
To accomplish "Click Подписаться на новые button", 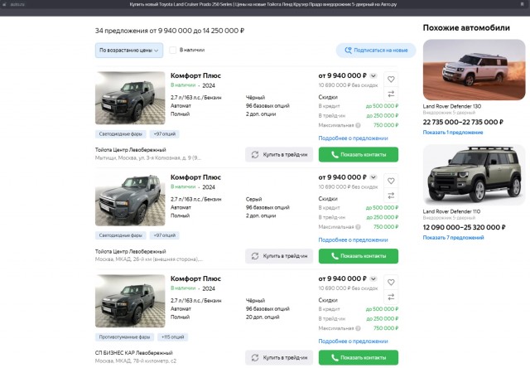I will click(x=376, y=51).
